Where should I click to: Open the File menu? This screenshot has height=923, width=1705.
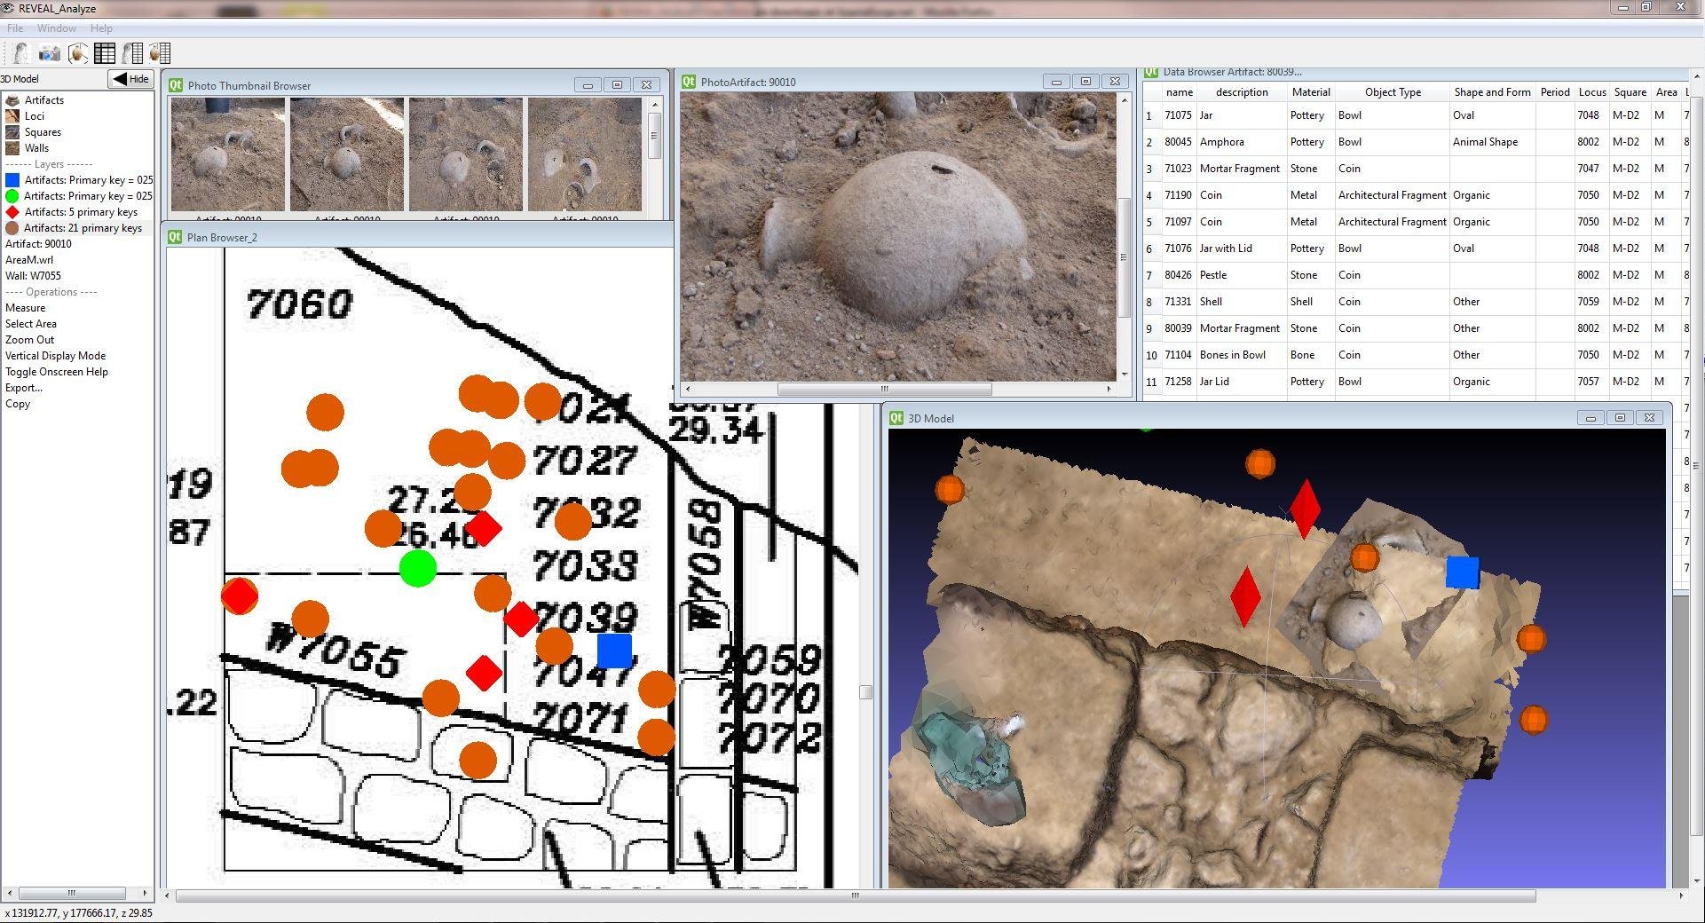14,28
